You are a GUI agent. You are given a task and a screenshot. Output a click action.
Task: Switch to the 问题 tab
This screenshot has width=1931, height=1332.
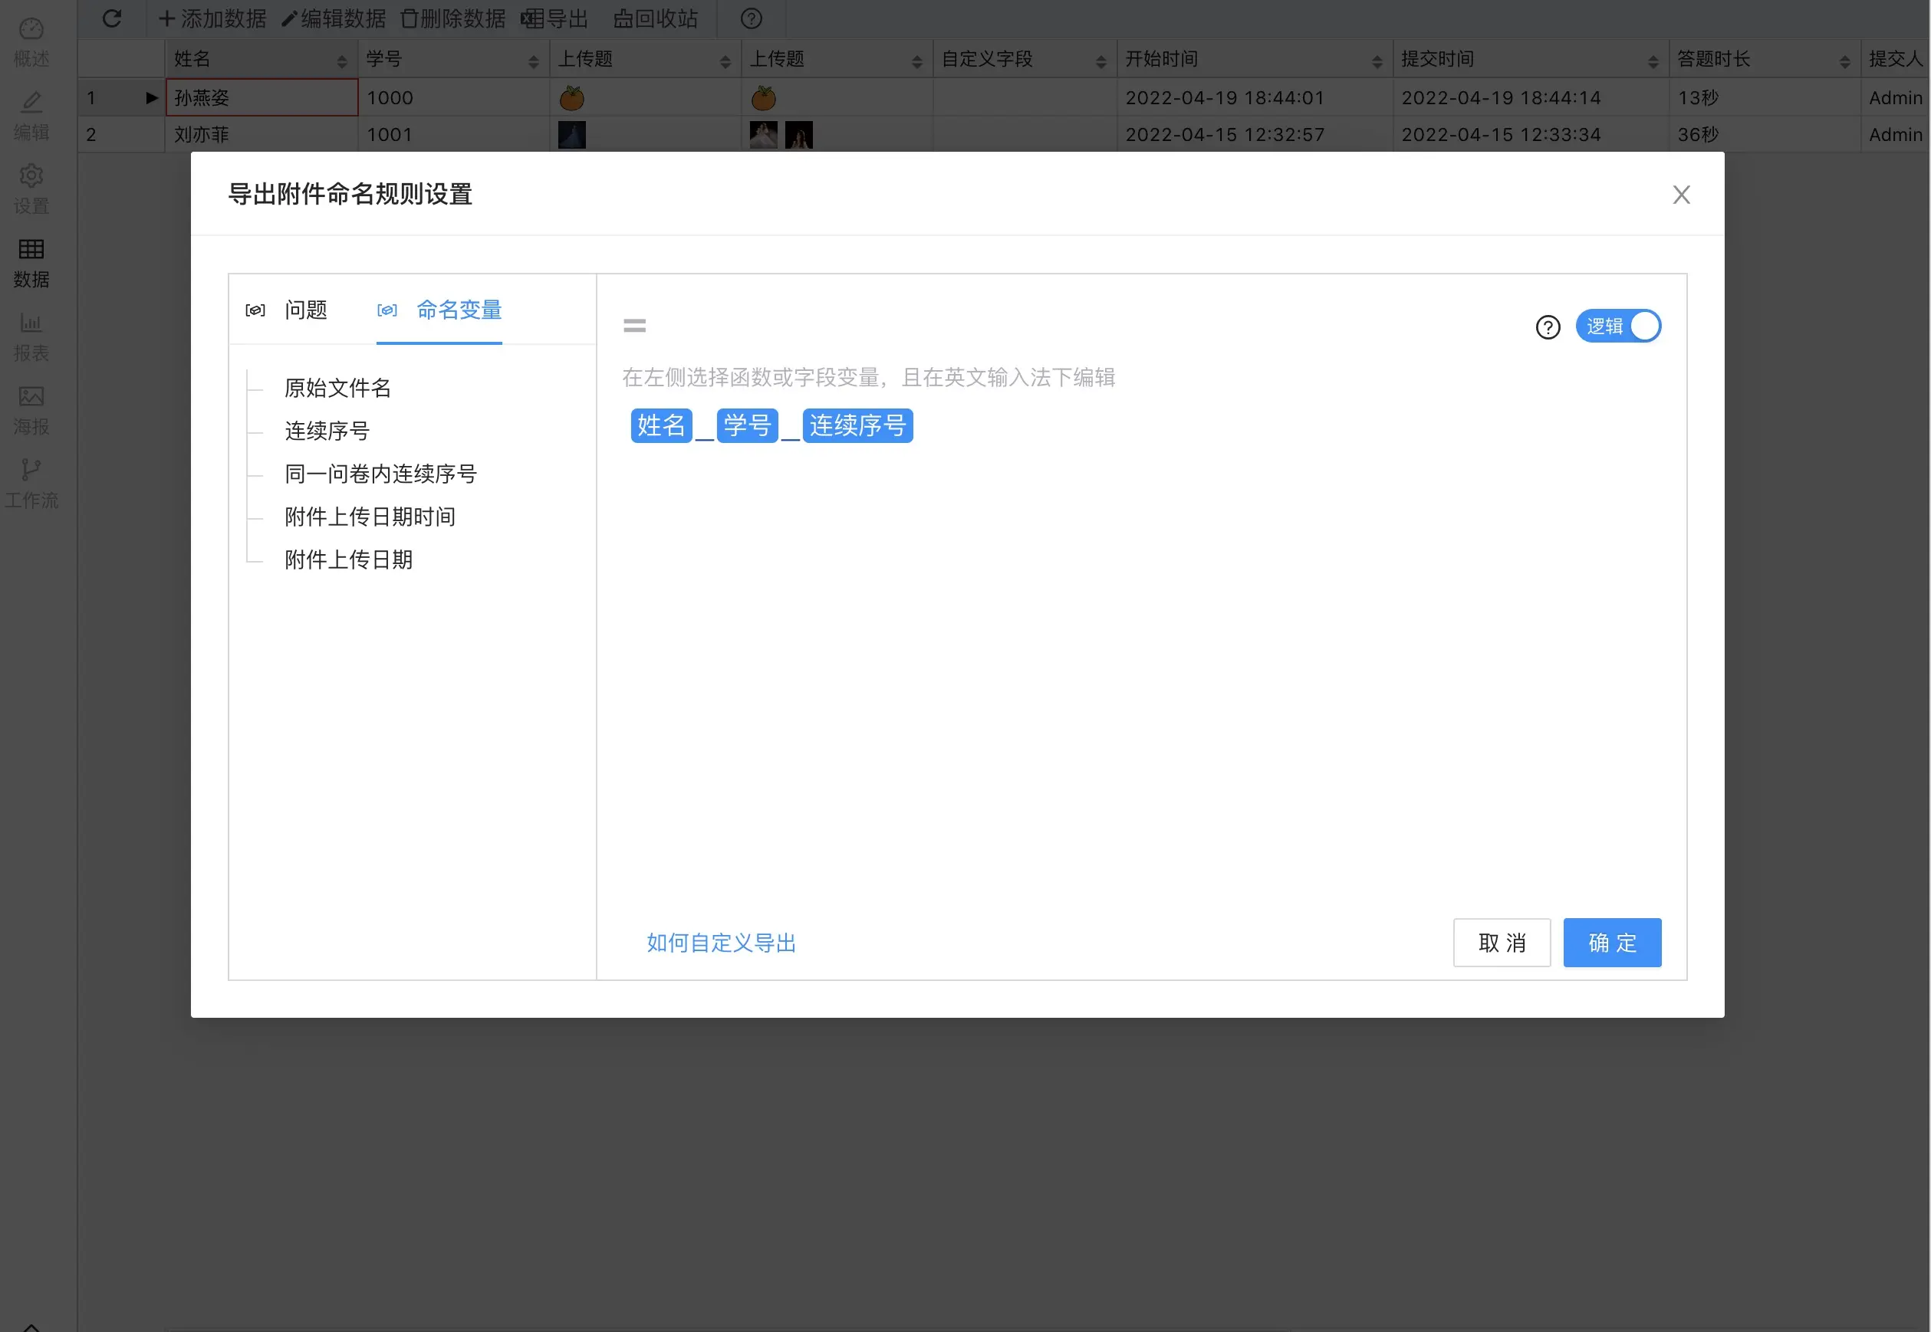click(x=306, y=310)
